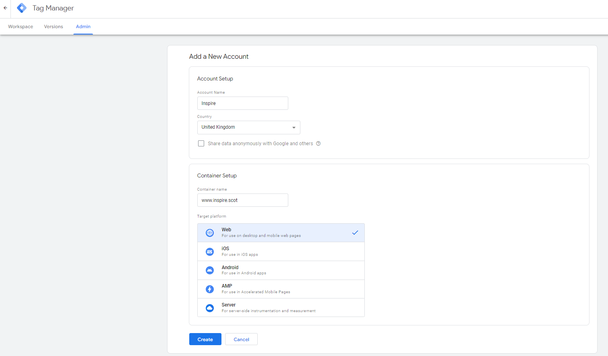Click the back arrow icon
This screenshot has height=356, width=608.
point(5,8)
